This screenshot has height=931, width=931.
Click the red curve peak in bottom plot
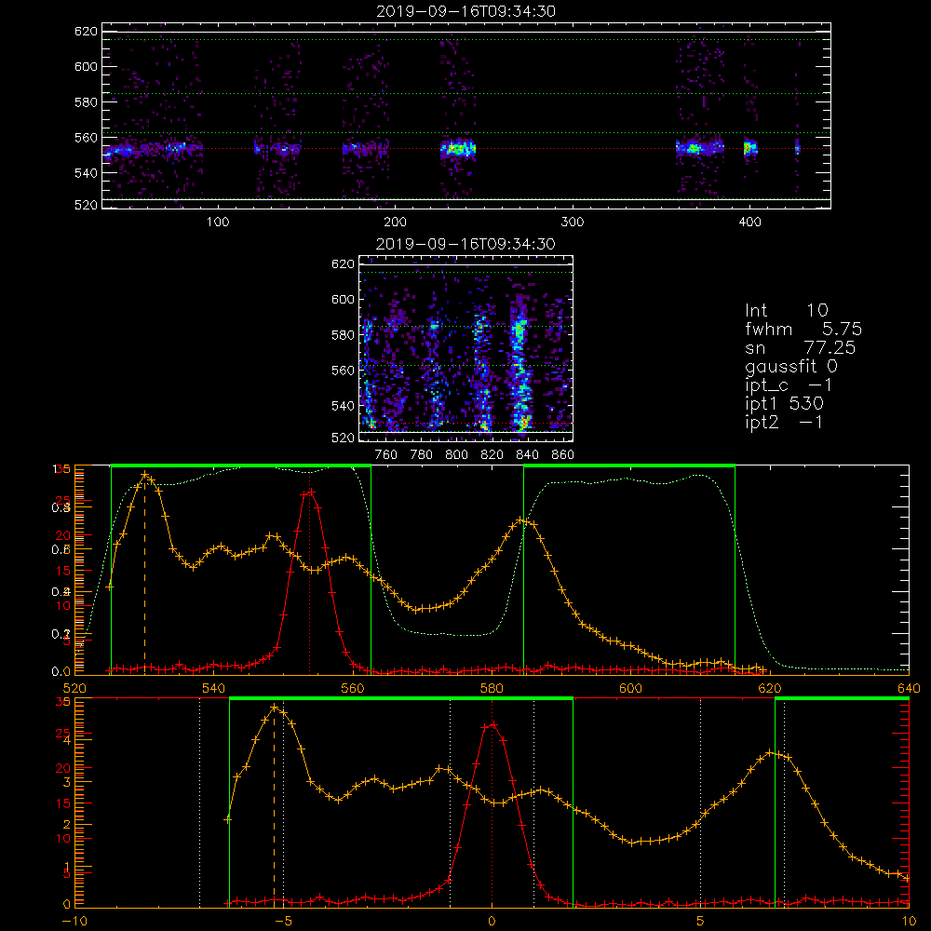point(492,724)
